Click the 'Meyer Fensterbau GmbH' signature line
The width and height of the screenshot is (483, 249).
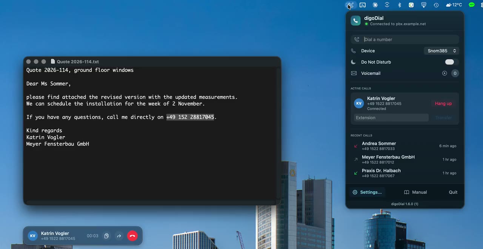click(x=58, y=144)
